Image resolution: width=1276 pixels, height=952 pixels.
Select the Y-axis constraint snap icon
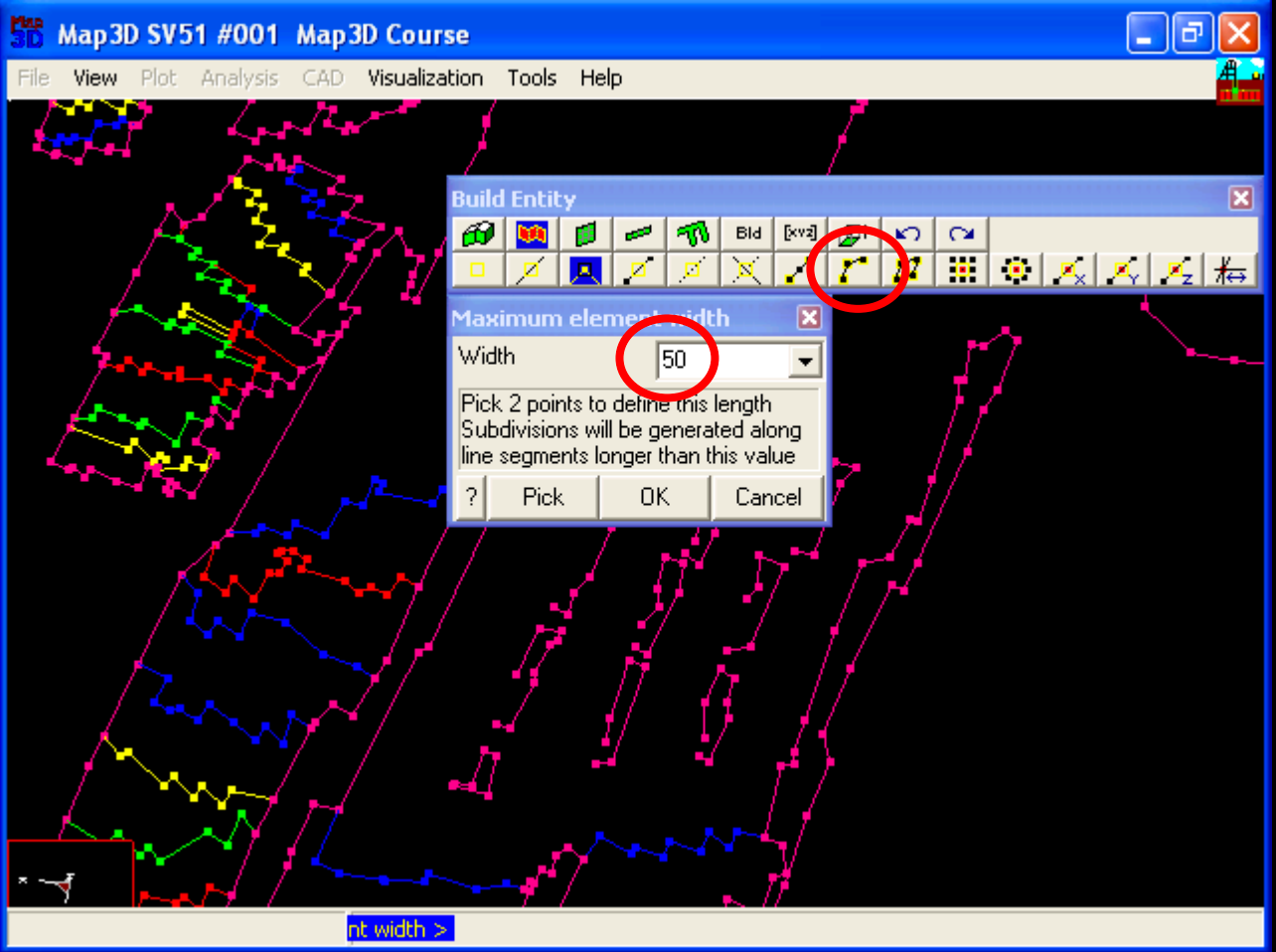1123,269
